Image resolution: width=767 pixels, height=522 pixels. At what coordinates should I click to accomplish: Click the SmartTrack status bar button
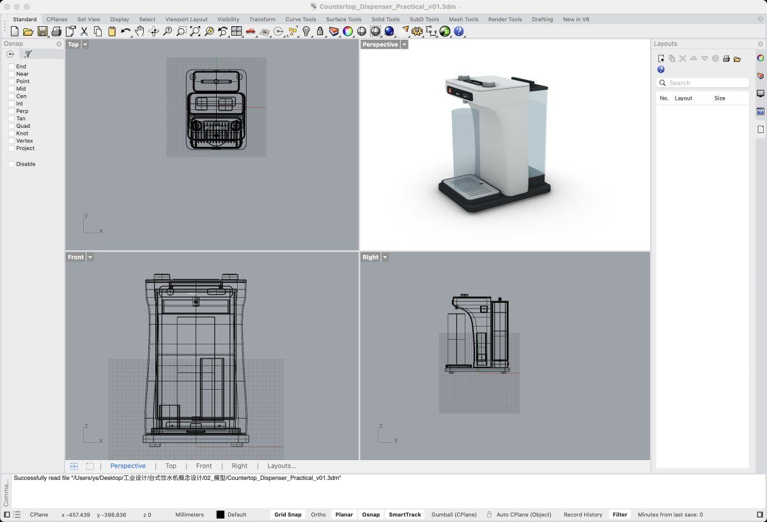coord(405,515)
